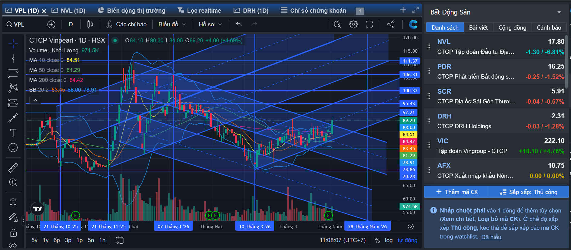Open the Lọc realtime tab
This screenshot has height=250, width=571.
199,11
